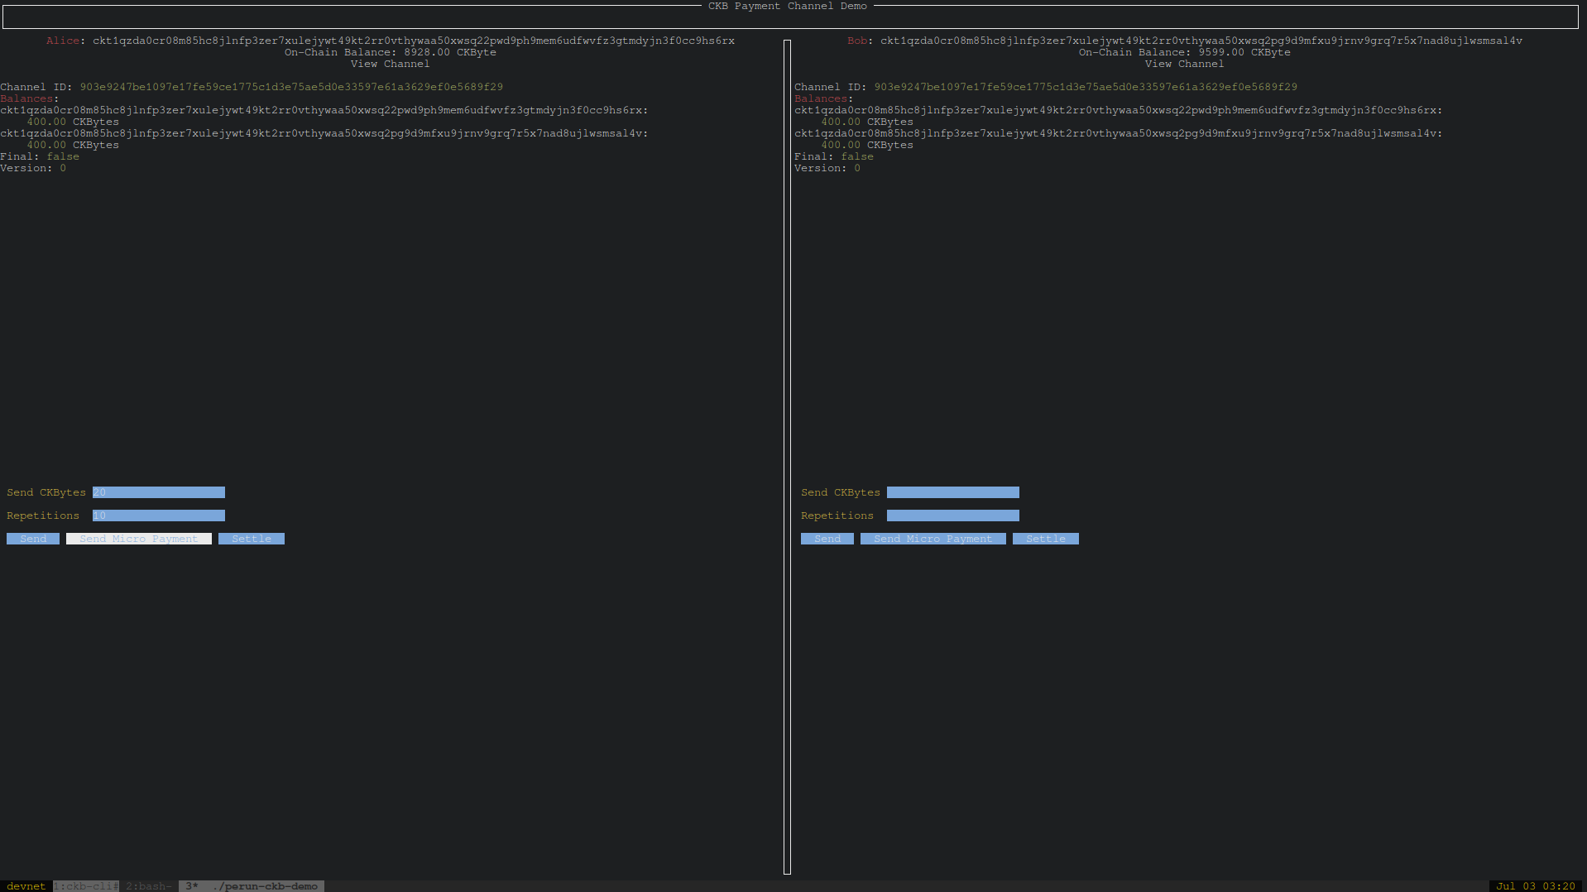
Task: Click Alice's wallet address in header
Action: [414, 41]
